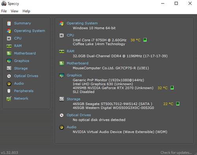Select the Storage drive icon in sidebar

pyautogui.click(x=9, y=68)
